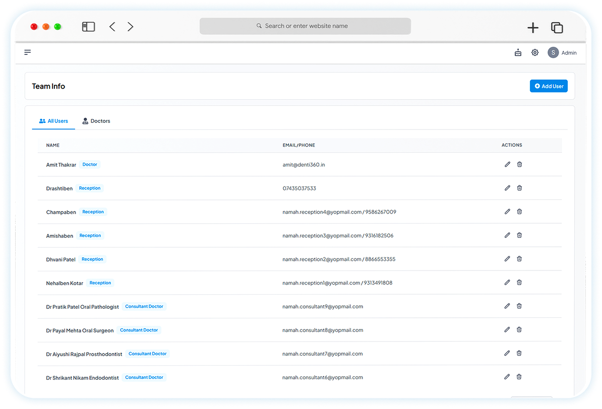
Task: Open the settings gear
Action: [x=535, y=52]
